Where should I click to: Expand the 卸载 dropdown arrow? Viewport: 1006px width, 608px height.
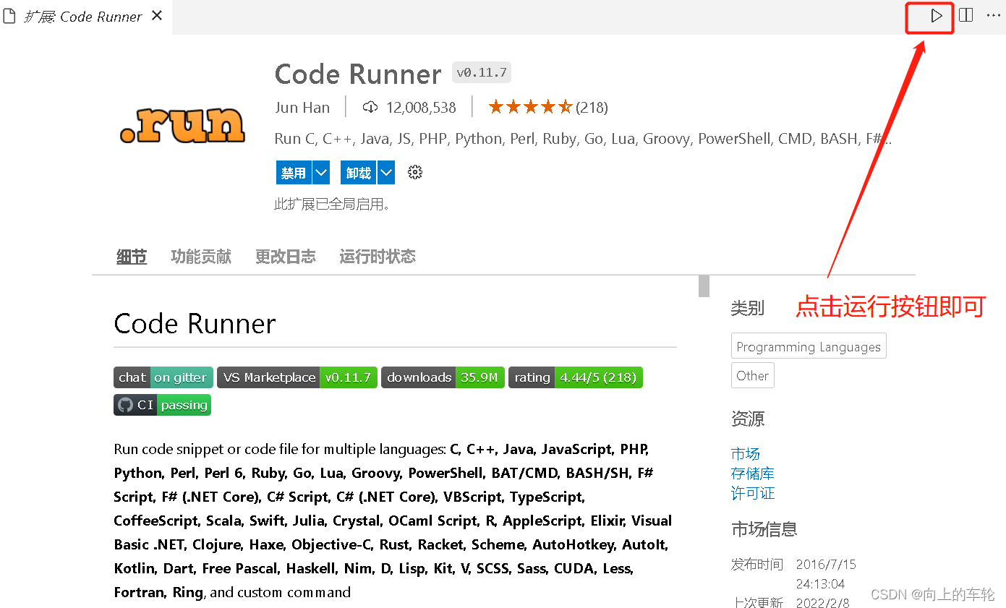(386, 173)
